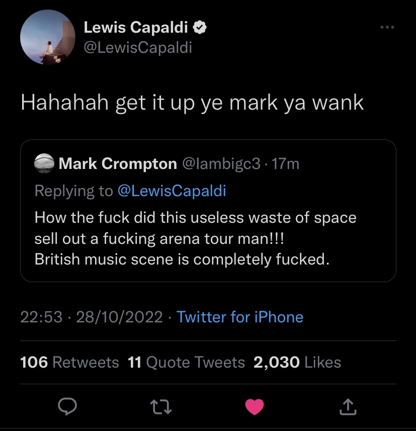Viewport: 416px width, 431px height.
Task: View the 11 Quote Tweets list
Action: pos(186,362)
